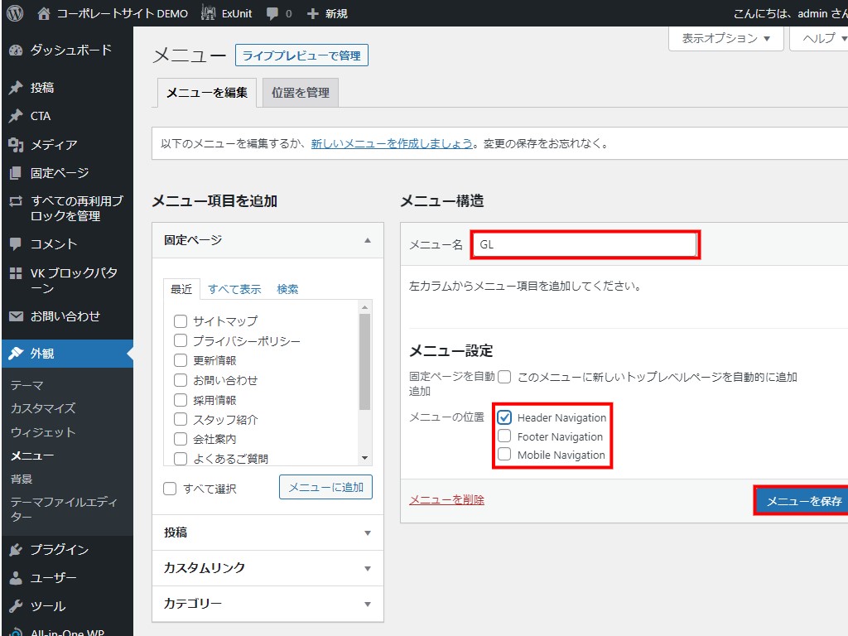
Task: Click the メニュー名 input field
Action: tap(585, 245)
